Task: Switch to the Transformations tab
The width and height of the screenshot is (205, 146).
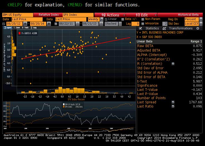Action: [181, 28]
